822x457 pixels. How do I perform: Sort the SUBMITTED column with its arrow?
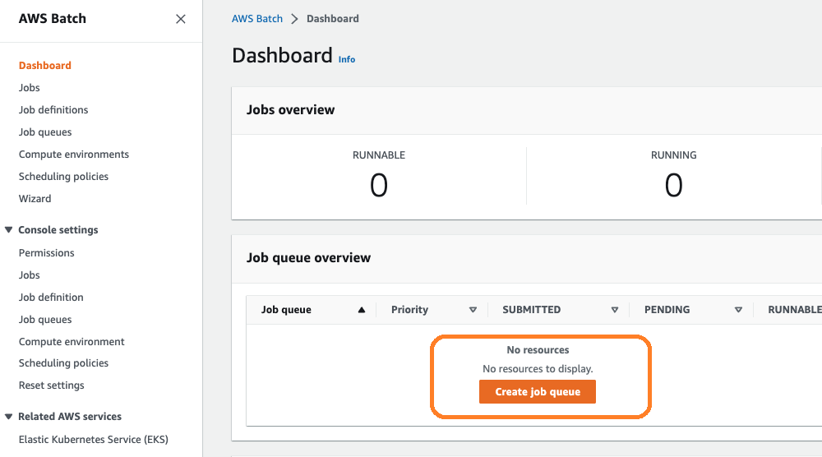point(614,310)
